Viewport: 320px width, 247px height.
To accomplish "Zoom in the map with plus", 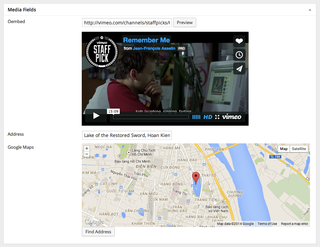I will point(87,148).
